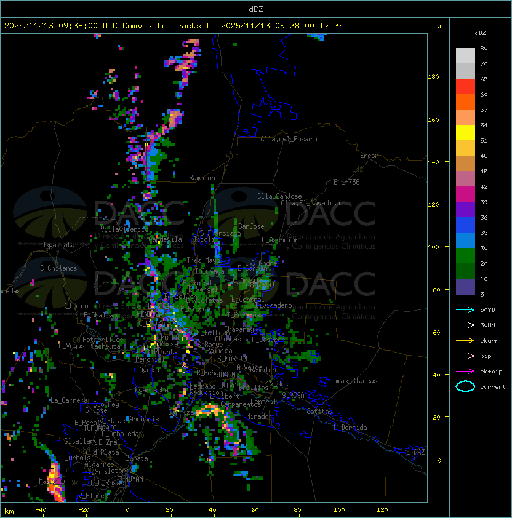The image size is (512, 518).
Task: Click the Encon map label
Action: click(x=369, y=156)
